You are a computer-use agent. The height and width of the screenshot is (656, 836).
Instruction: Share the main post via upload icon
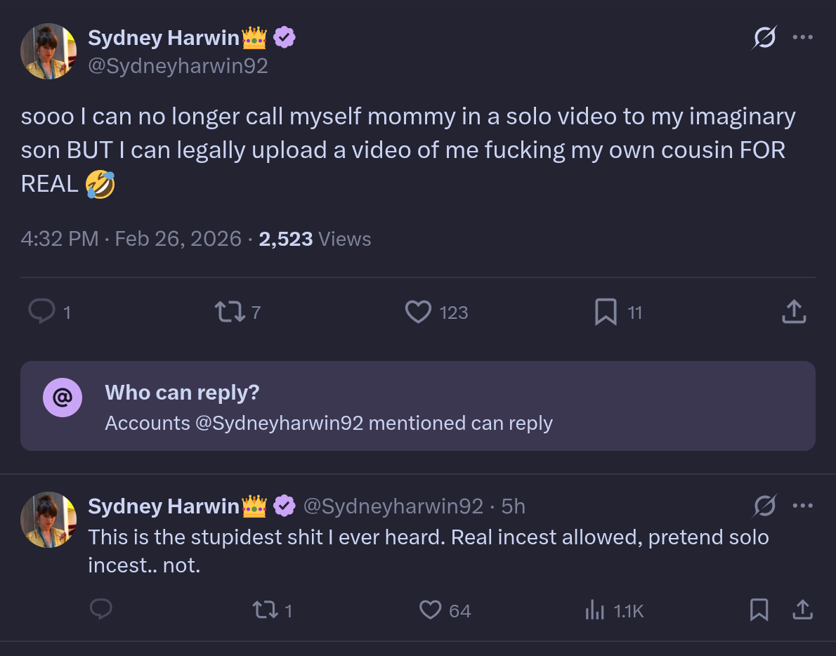point(794,312)
